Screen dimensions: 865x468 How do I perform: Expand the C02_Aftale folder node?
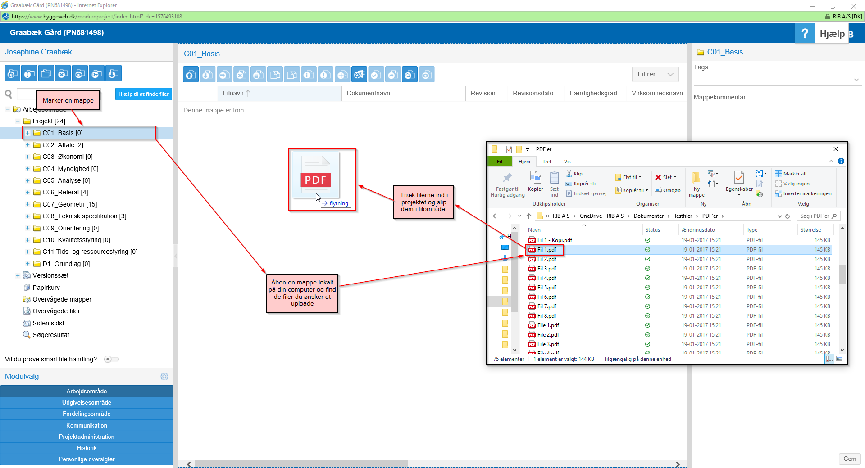coord(27,145)
